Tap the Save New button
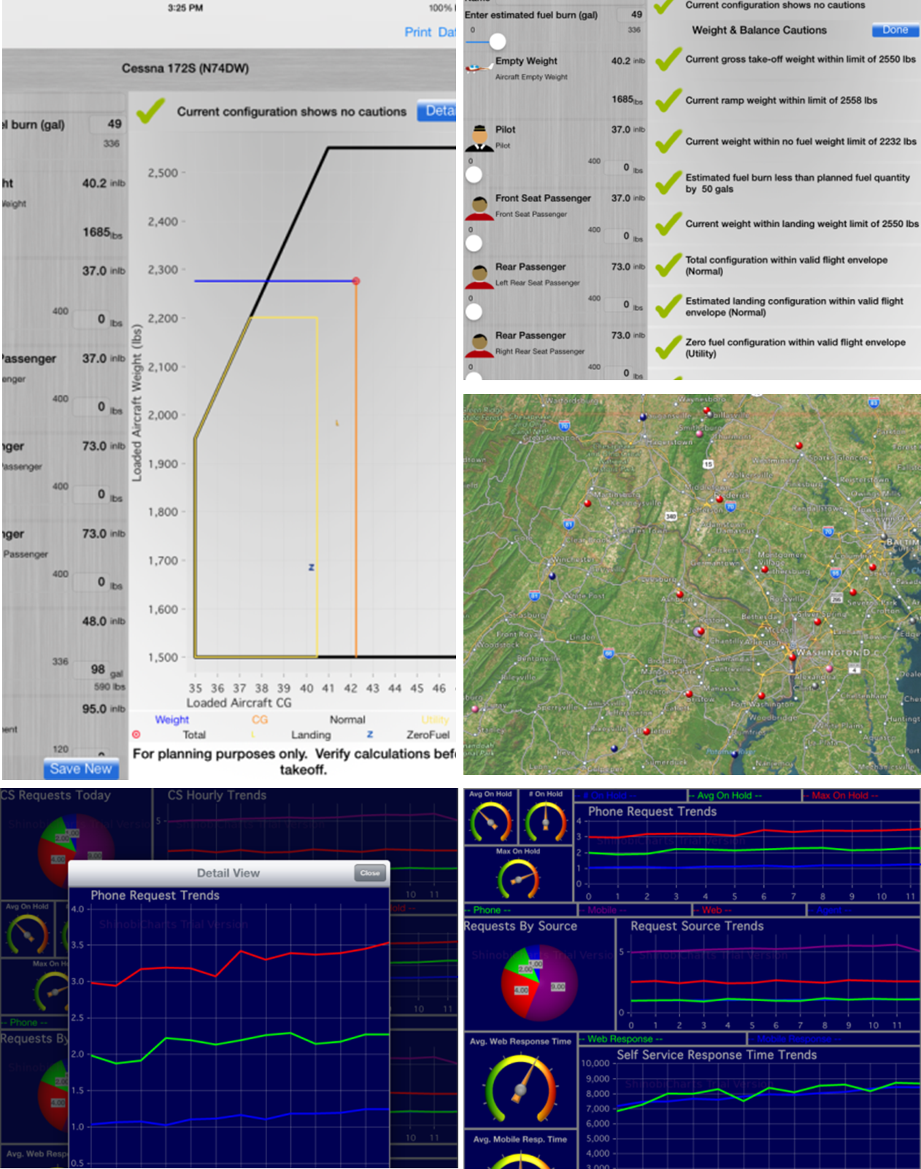 tap(81, 768)
